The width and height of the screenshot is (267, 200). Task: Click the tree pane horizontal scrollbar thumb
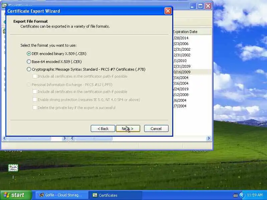pos(29,138)
